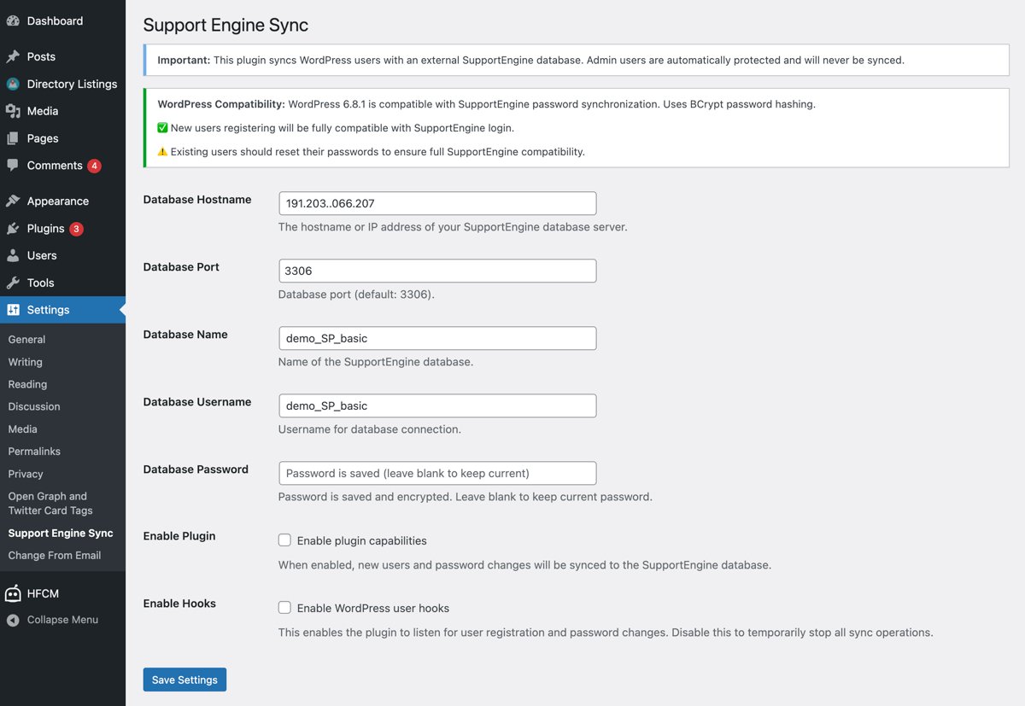
Task: Open the Writing settings submenu link
Action: click(x=25, y=362)
